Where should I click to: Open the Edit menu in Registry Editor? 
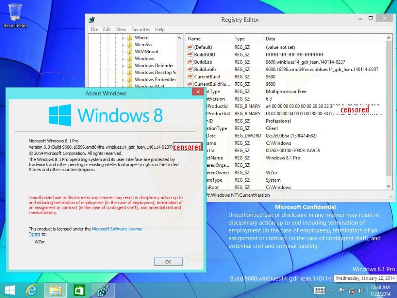106,29
